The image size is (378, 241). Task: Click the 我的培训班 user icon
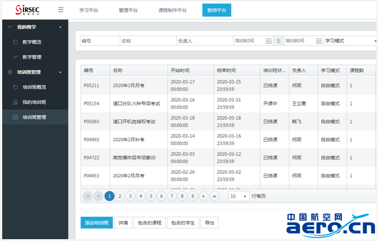pyautogui.click(x=15, y=102)
